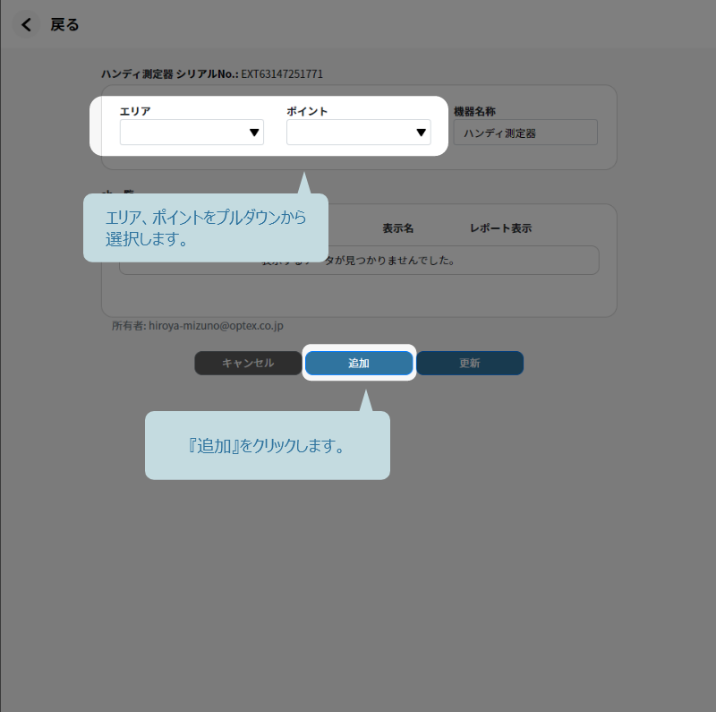Screen dimensions: 716x712
Task: Click the ポイント dropdown arrow
Action: coord(421,133)
